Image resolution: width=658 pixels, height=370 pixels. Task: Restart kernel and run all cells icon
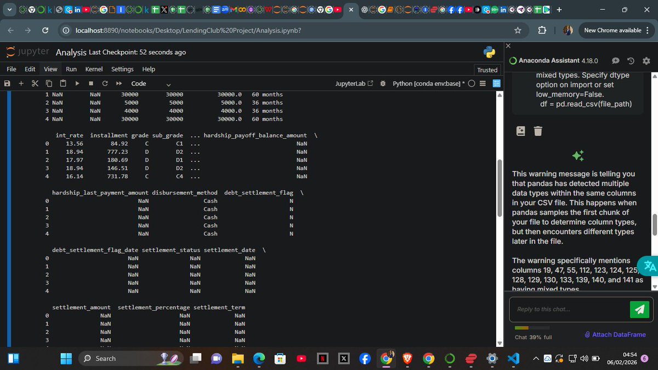(118, 83)
